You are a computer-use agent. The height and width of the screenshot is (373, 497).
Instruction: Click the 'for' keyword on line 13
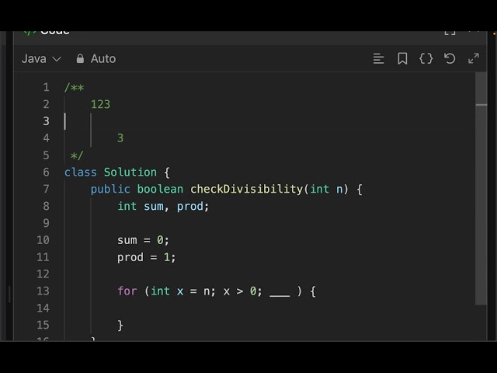(x=127, y=291)
